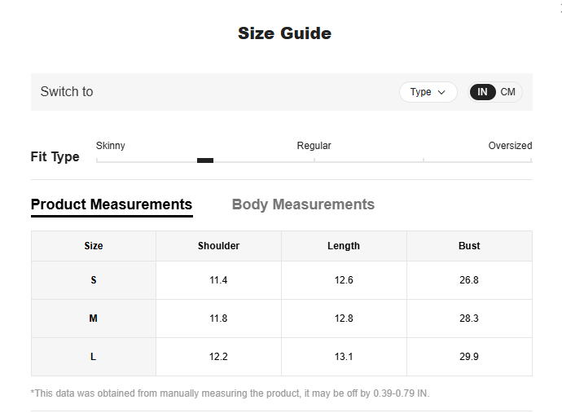Click the manual measurement disclaimer note
Viewport: 562px width, 413px height.
[231, 393]
